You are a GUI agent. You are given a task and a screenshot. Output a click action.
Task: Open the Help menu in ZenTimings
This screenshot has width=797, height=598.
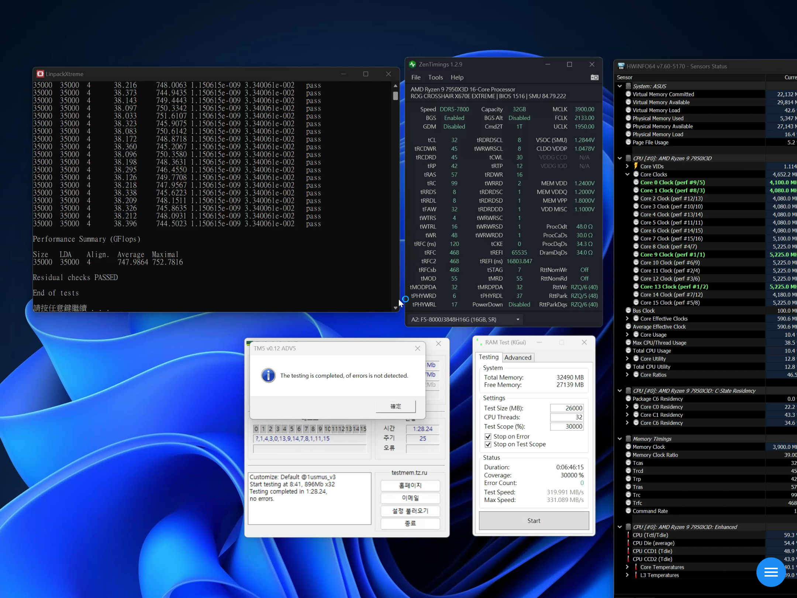[x=457, y=78]
